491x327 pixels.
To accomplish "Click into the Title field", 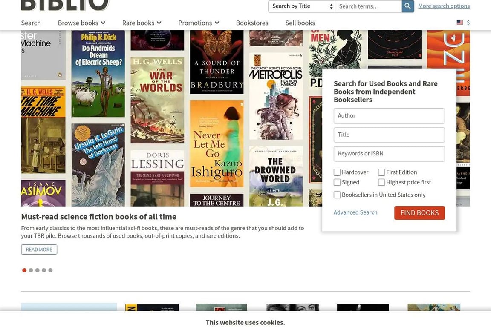I will click(389, 135).
